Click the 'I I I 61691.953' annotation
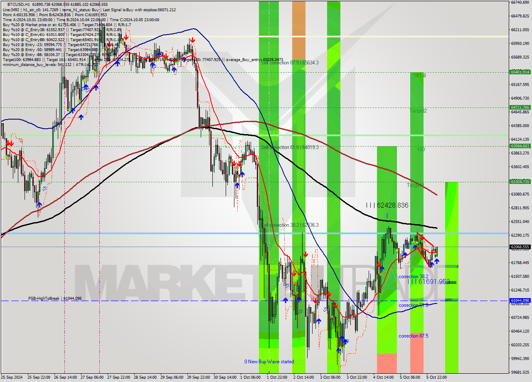The image size is (532, 382). point(429,282)
